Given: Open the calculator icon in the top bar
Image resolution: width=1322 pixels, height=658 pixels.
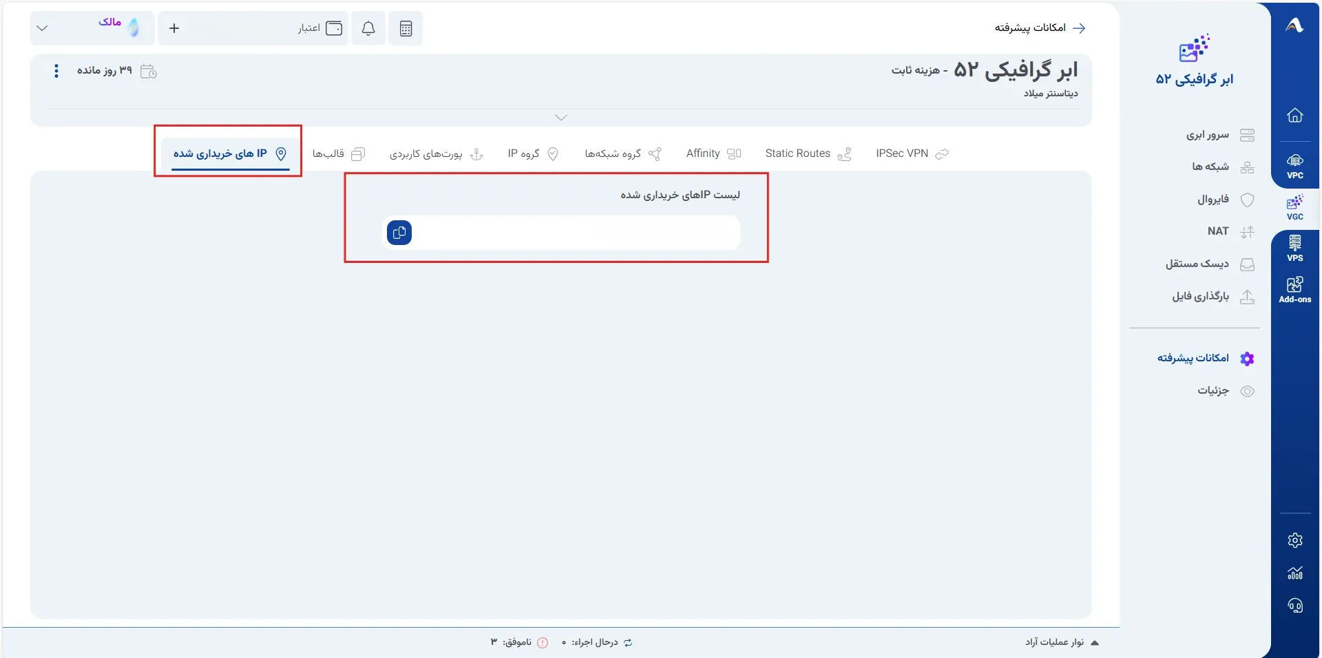Looking at the screenshot, I should coord(406,28).
